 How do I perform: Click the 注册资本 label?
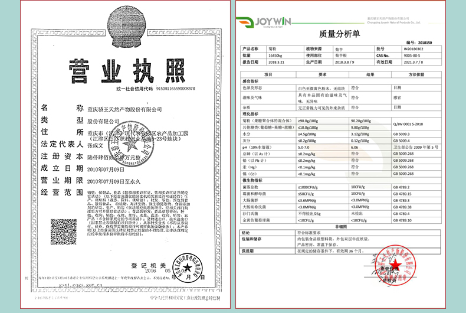tap(62, 156)
